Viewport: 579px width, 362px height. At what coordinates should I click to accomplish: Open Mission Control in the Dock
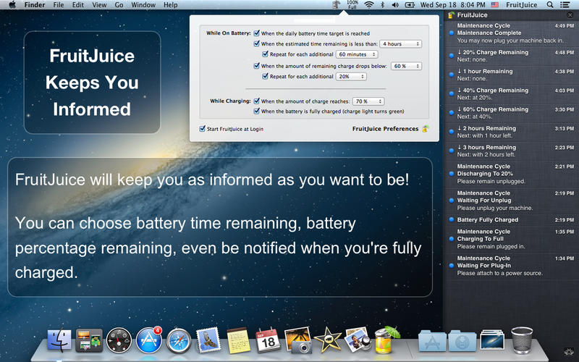click(x=89, y=340)
